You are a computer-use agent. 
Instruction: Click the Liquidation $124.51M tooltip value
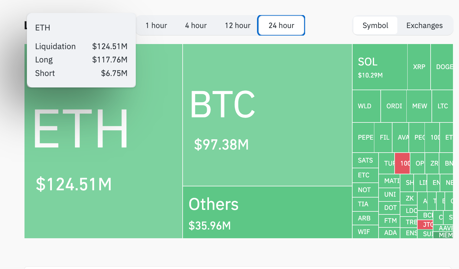tap(110, 46)
